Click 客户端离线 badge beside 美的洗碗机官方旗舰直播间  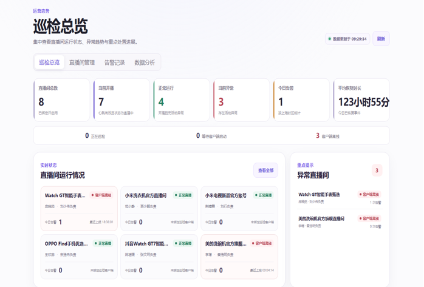point(369,218)
